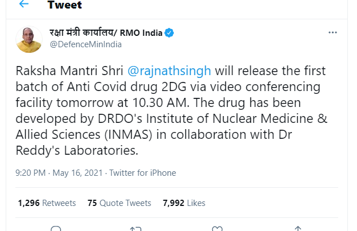Open RMO India profile avatar
The height and width of the screenshot is (231, 357).
29,40
